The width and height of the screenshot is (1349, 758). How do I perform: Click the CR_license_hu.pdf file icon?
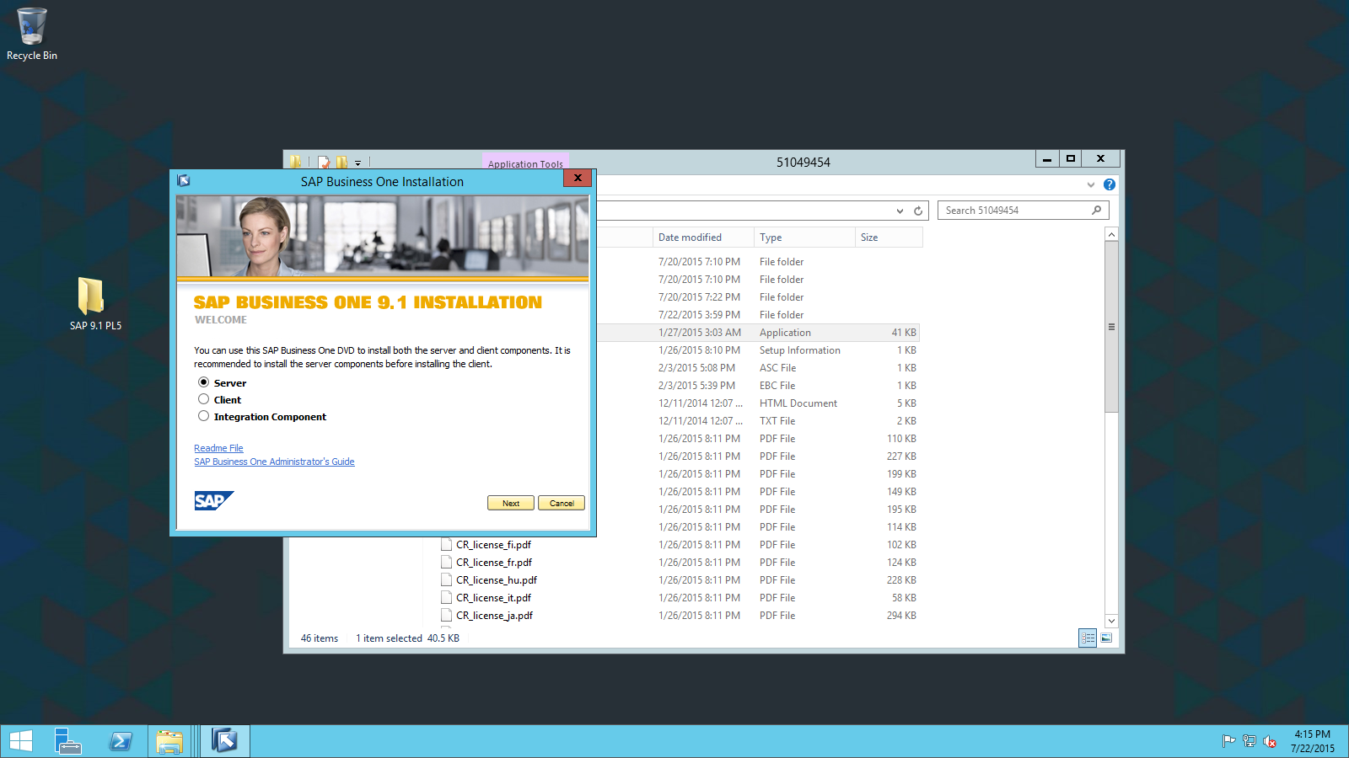pos(447,579)
